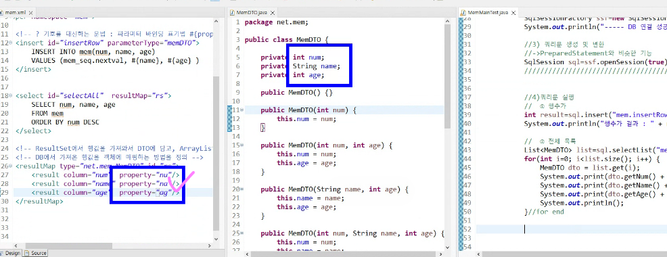Click 'System.out.print(dto.getName()' line
The height and width of the screenshot is (257, 667).
pyautogui.click(x=603, y=185)
